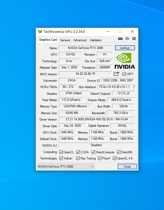Click the Driver Version field 27.21.14.5655
The width and height of the screenshot is (164, 210).
pos(97,119)
